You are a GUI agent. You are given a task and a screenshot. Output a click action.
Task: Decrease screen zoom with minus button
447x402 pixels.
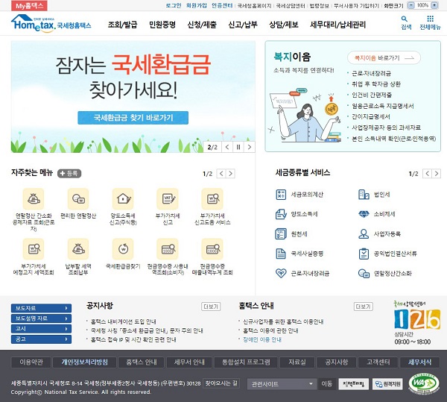(410, 5)
